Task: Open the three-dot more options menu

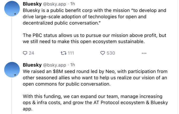Action: 144,53
